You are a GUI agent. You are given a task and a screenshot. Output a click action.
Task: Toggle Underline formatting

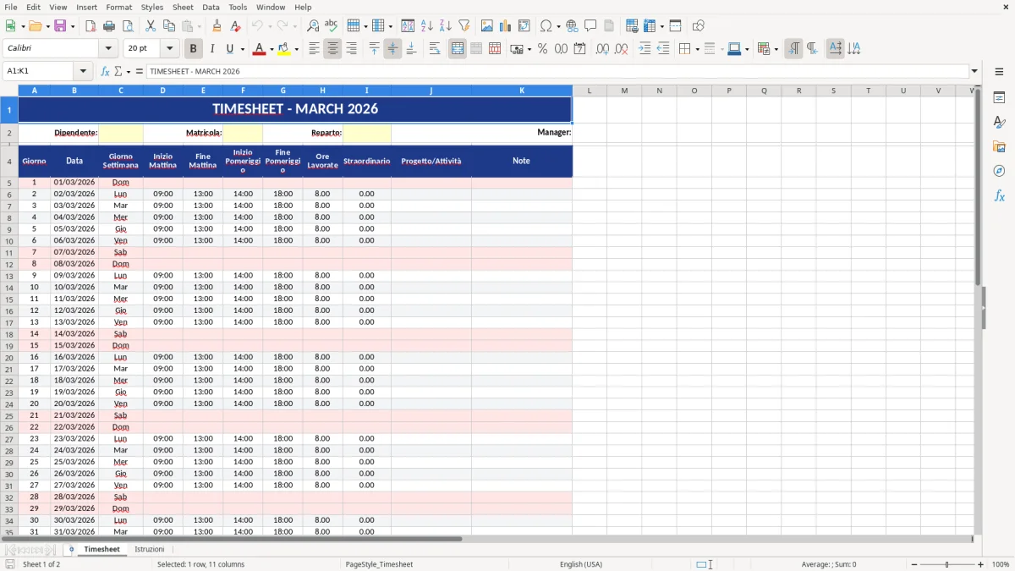[x=230, y=49]
